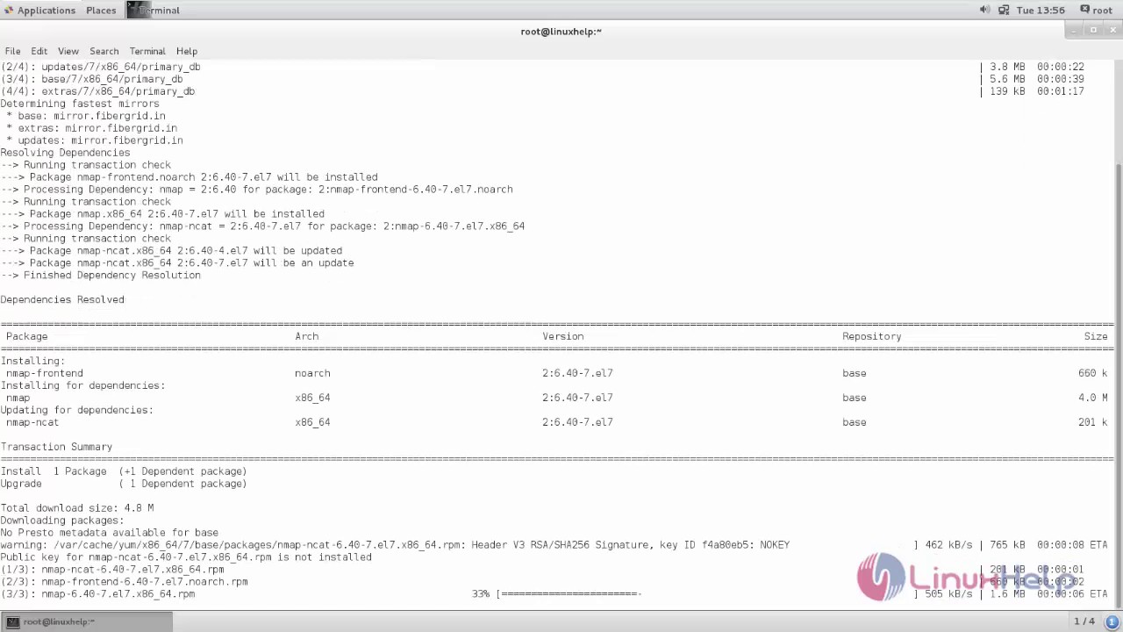Image resolution: width=1123 pixels, height=632 pixels.
Task: Click 'Public key for nmap-ncat' warning line
Action: click(186, 557)
